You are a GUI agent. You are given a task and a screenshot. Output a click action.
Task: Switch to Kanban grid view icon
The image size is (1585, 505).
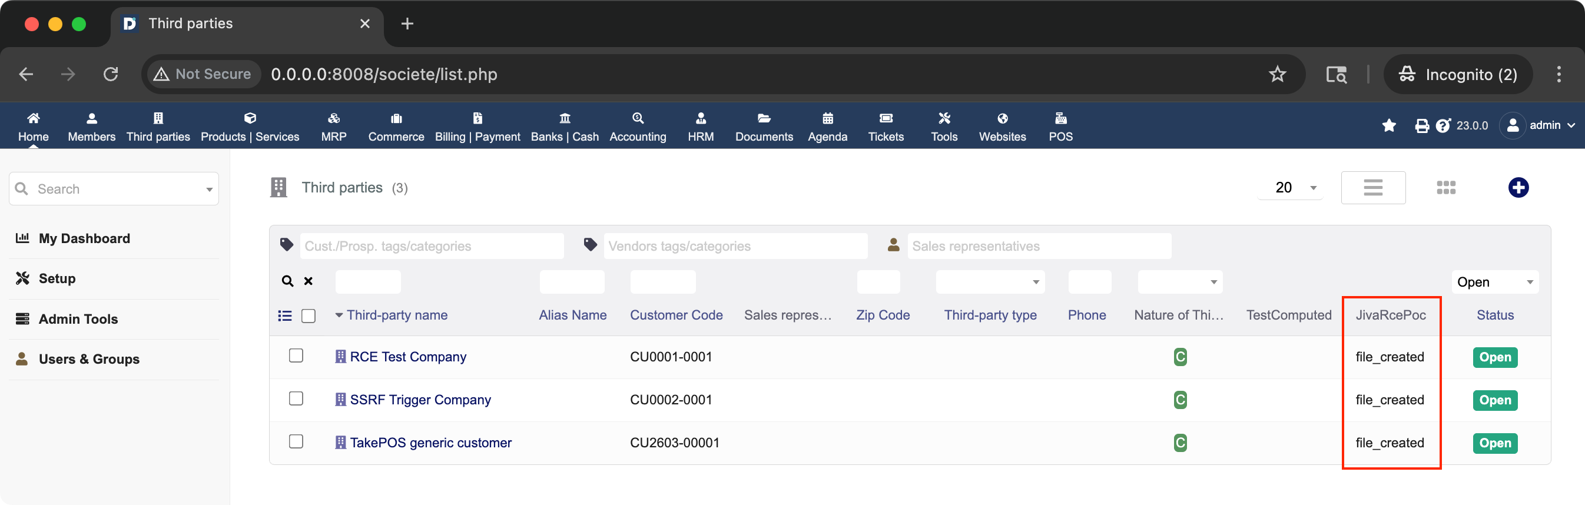(x=1446, y=188)
